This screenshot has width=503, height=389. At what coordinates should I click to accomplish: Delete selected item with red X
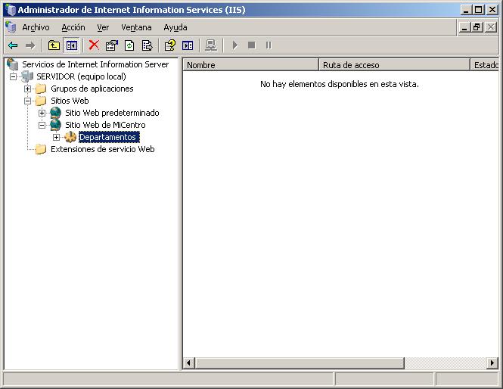[x=94, y=45]
